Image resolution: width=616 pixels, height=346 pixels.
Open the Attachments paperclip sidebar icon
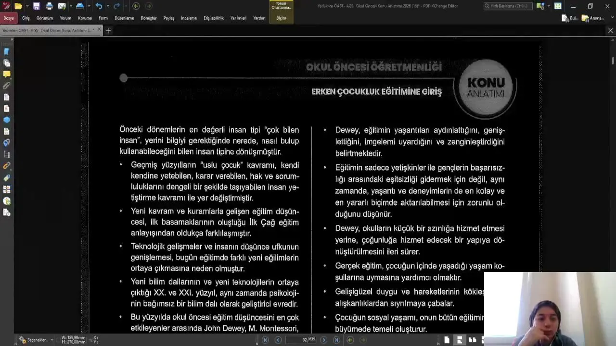(x=7, y=86)
